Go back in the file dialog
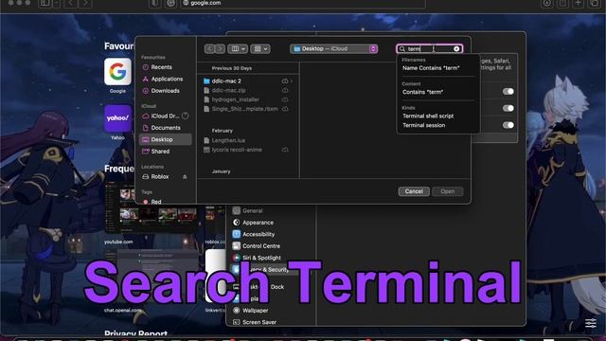Screen dimensions: 606x341 pos(209,48)
